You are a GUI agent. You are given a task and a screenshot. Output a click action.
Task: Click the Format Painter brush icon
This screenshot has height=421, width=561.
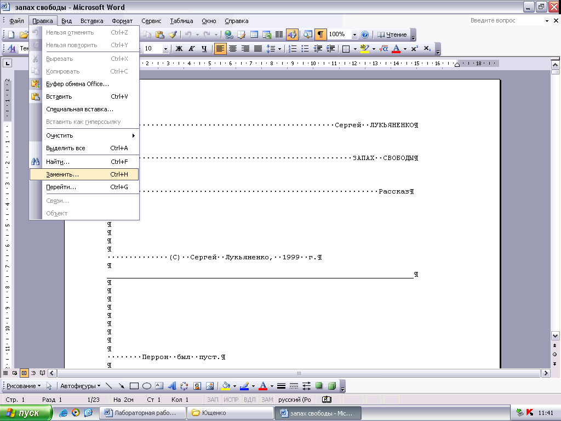(x=173, y=35)
